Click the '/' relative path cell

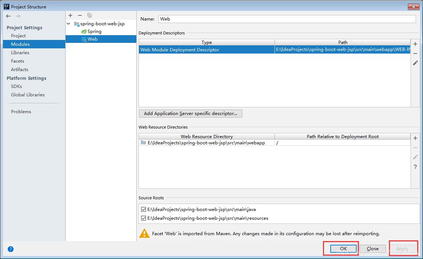click(x=343, y=143)
